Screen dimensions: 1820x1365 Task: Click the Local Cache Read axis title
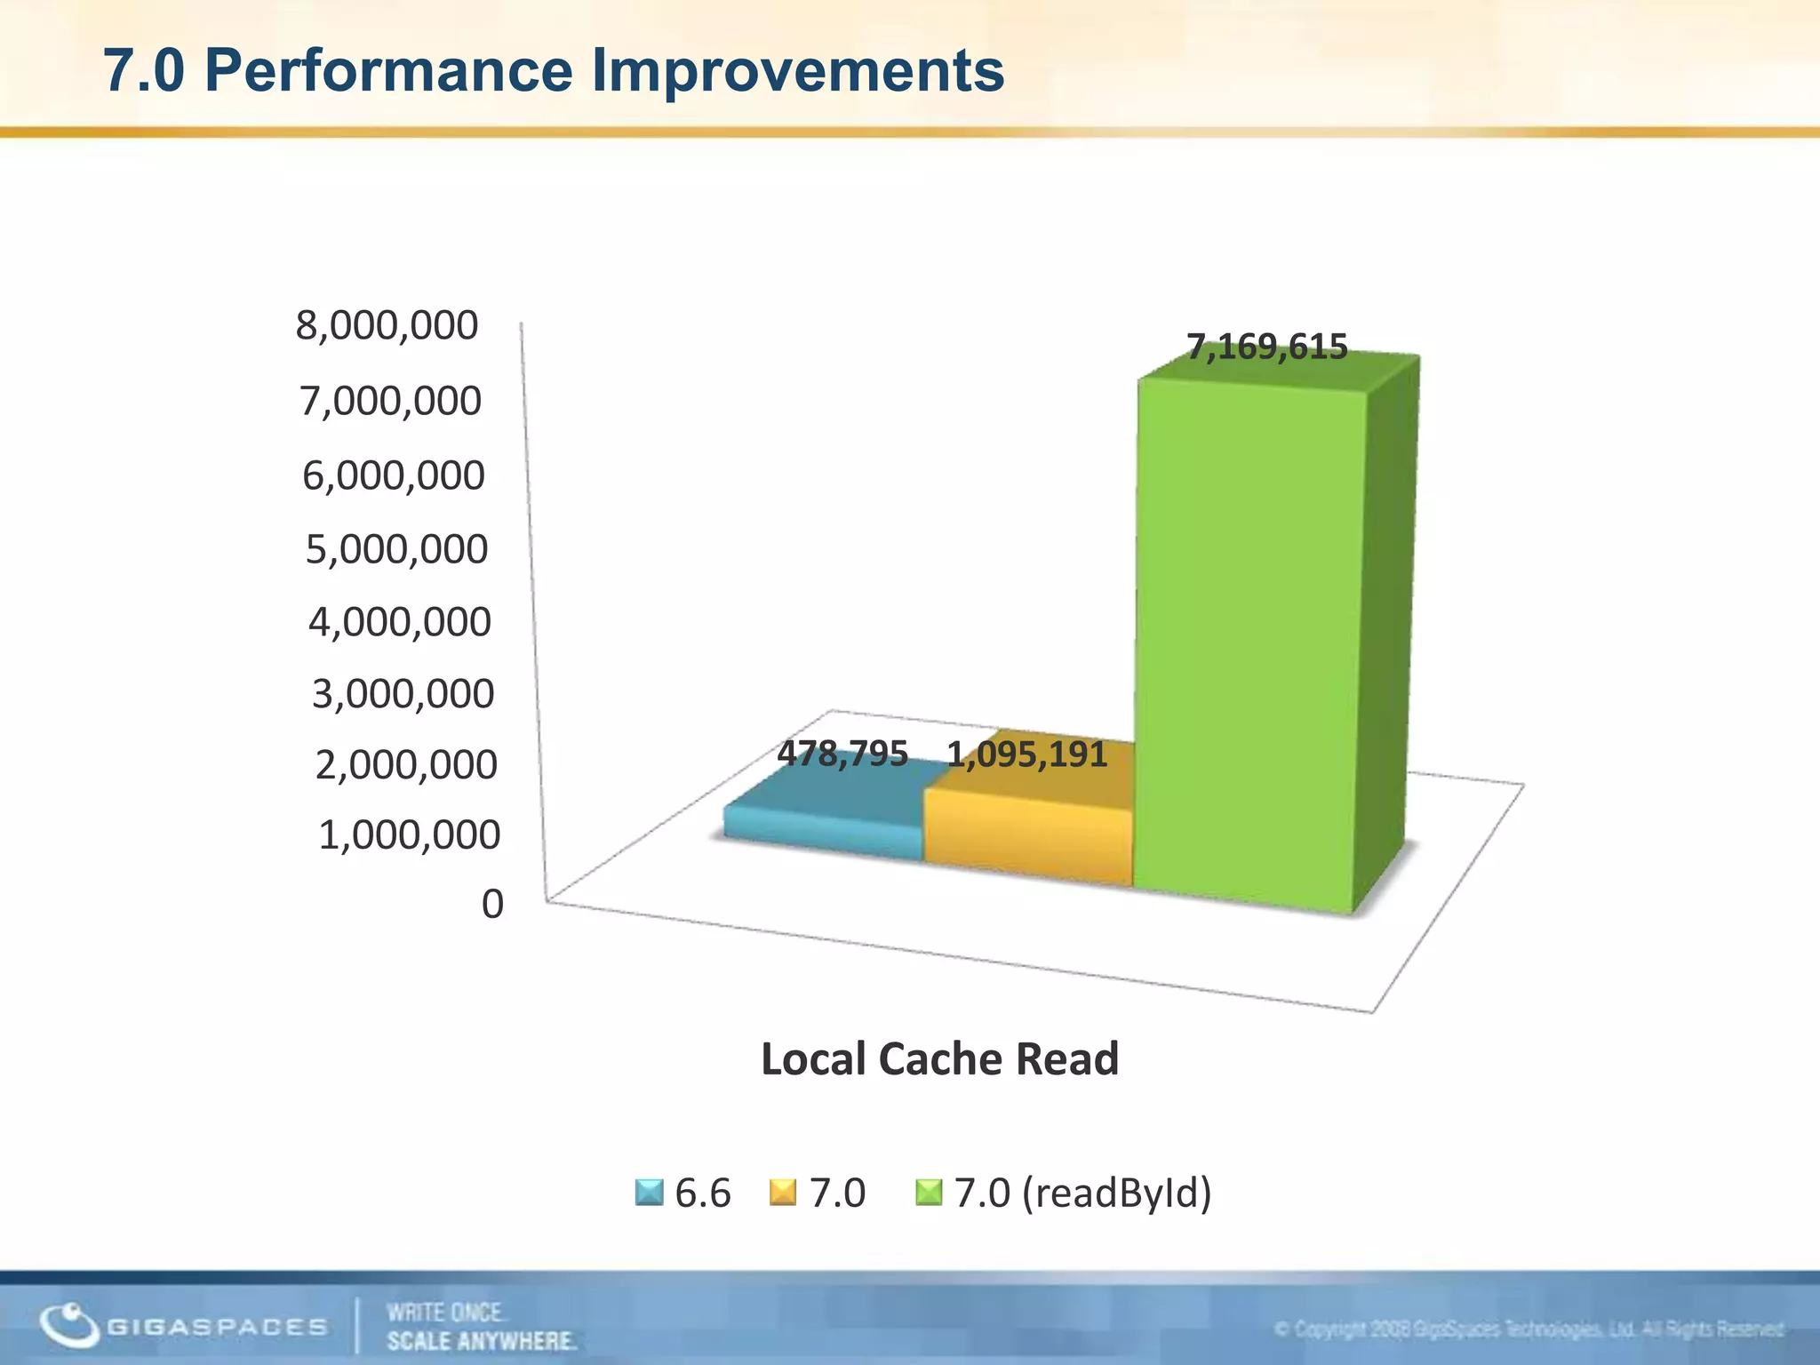(x=939, y=1058)
